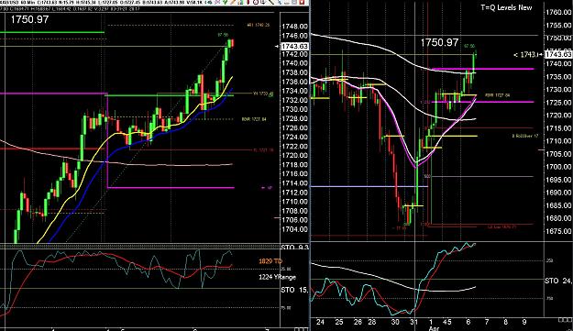Click 1728.00 on the left price axis
The image size is (573, 331).
point(294,118)
